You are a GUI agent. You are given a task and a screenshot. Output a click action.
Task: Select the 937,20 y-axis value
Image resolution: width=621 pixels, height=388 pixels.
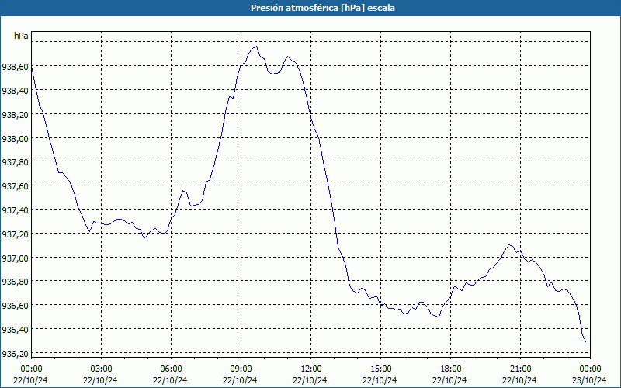[x=15, y=234]
